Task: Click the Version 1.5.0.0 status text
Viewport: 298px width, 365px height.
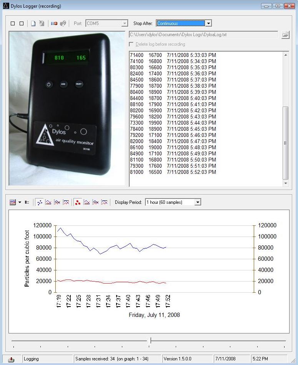Action: [178, 359]
